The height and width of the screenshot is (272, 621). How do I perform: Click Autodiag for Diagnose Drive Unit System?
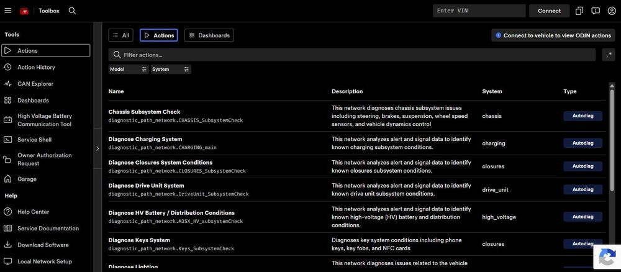[x=582, y=189]
